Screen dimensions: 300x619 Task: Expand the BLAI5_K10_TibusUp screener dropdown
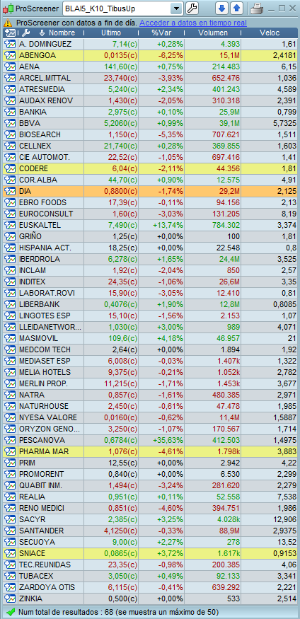[x=176, y=8]
